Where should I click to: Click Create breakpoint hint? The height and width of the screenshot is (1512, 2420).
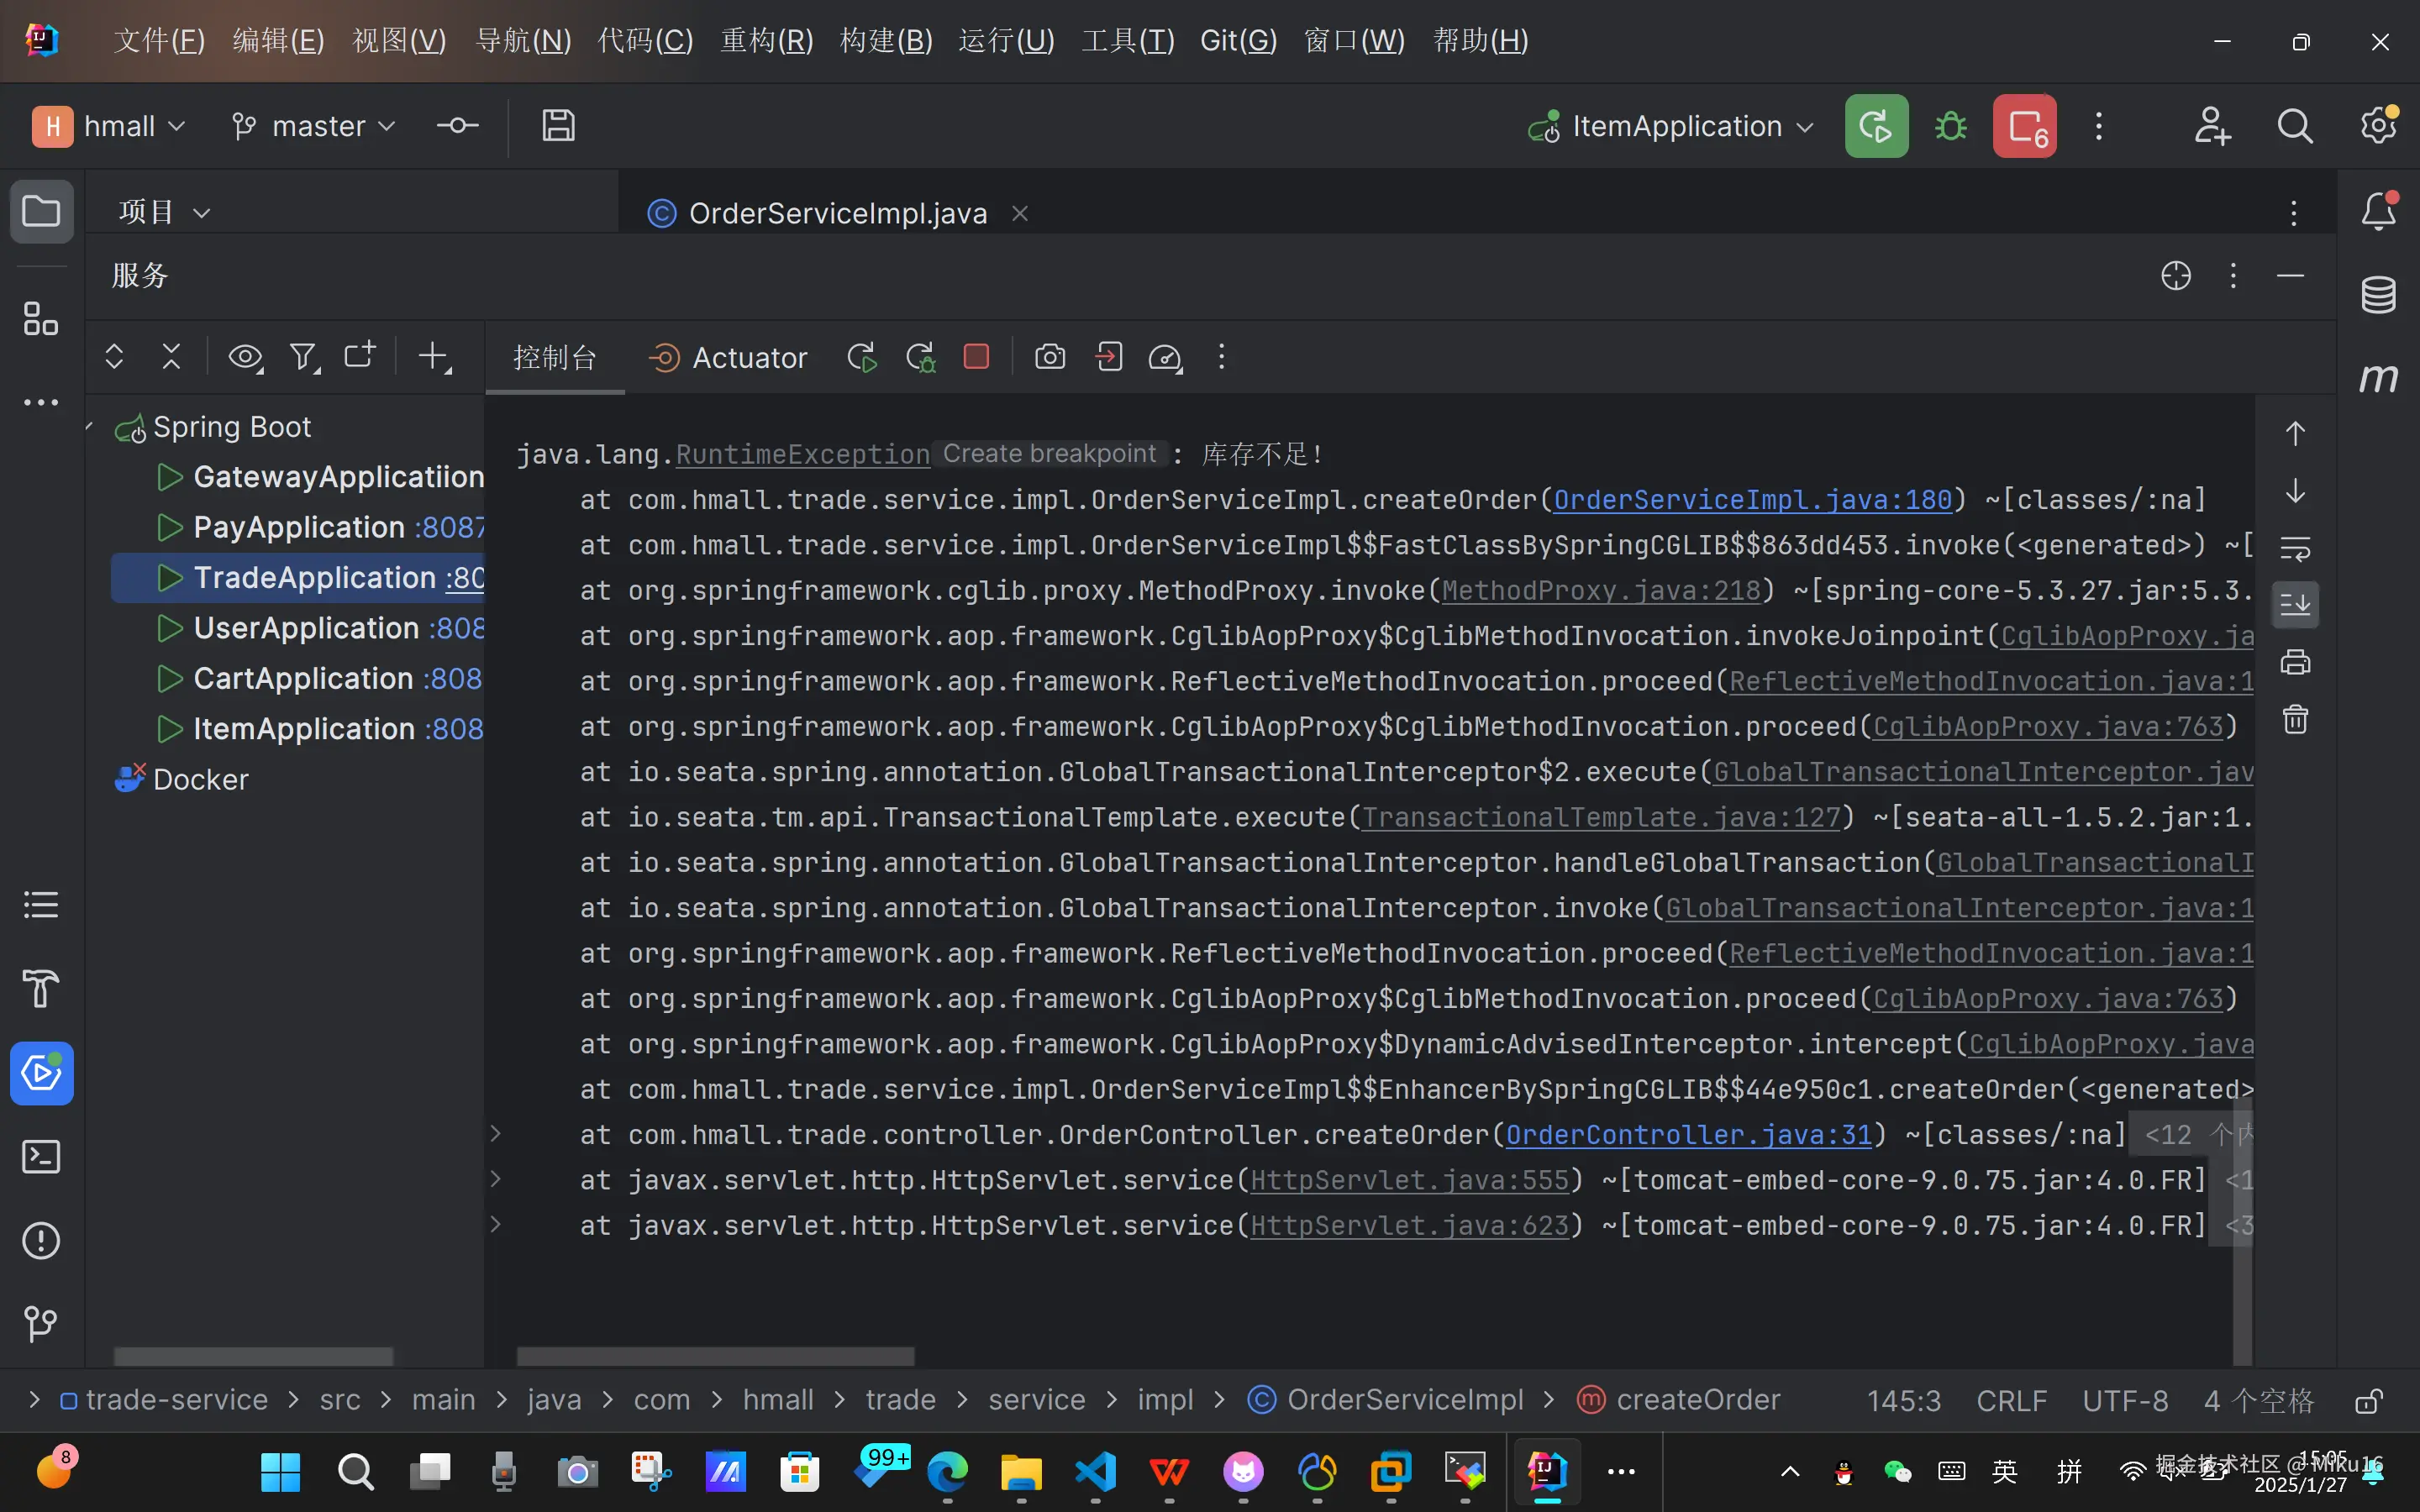(x=1049, y=454)
